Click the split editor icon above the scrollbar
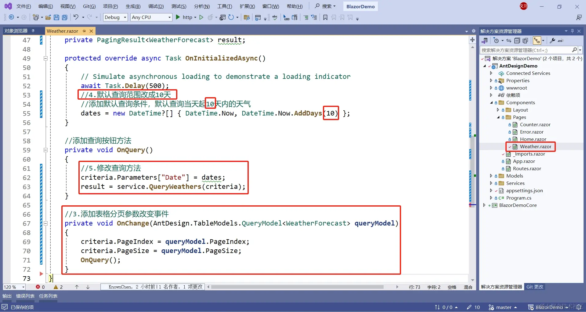The height and width of the screenshot is (312, 586). tap(472, 40)
